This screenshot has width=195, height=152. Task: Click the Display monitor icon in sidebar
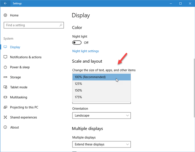coord(5,47)
